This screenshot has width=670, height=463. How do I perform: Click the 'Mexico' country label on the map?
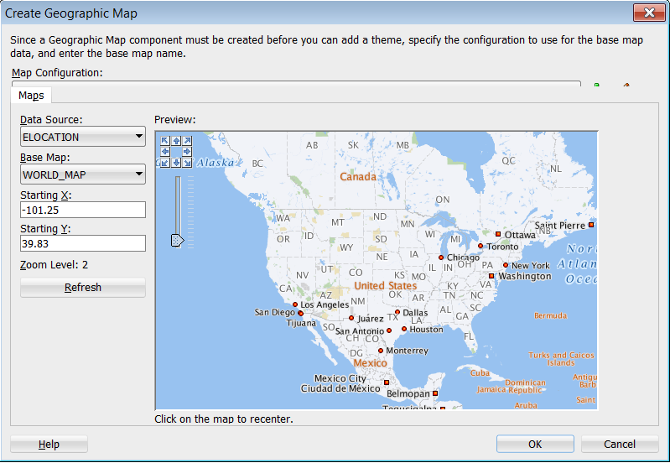click(x=370, y=363)
